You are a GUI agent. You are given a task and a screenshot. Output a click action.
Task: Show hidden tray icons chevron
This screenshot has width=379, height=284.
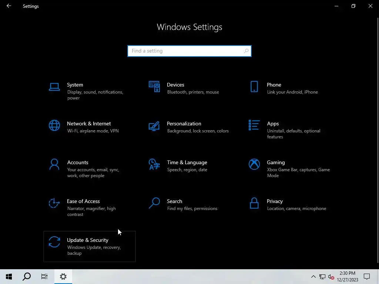coord(313,277)
